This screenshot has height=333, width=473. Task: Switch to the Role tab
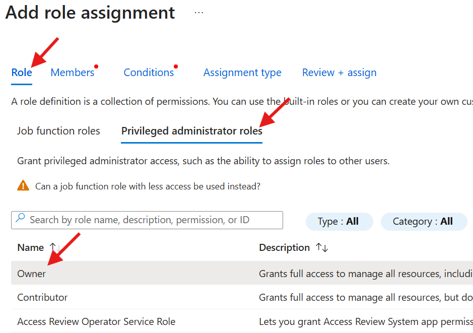click(22, 73)
